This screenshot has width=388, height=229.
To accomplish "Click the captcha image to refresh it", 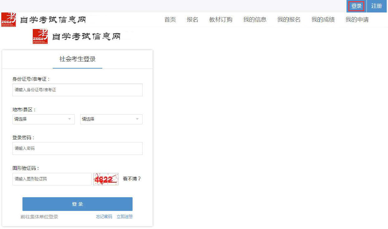I will 106,179.
